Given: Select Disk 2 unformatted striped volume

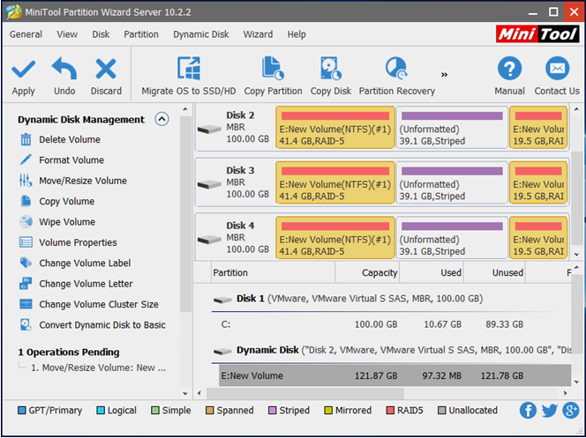Looking at the screenshot, I should [x=452, y=128].
